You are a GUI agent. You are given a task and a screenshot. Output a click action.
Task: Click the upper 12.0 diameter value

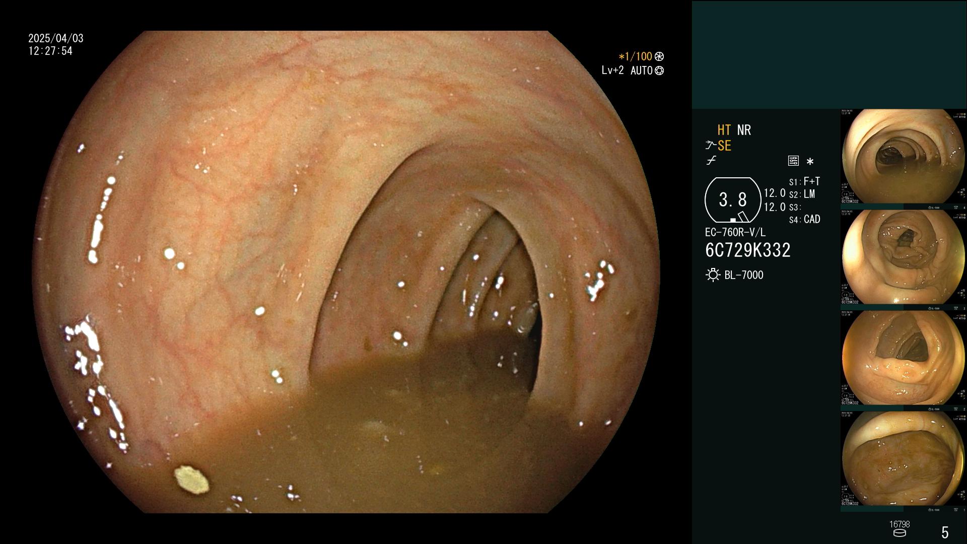tap(775, 193)
